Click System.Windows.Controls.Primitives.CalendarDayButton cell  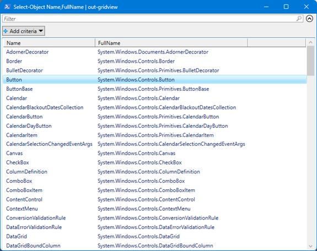point(163,126)
